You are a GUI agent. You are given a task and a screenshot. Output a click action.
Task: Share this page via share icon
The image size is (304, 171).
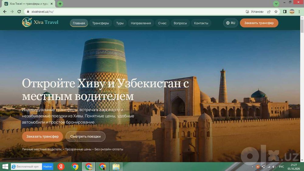269,12
